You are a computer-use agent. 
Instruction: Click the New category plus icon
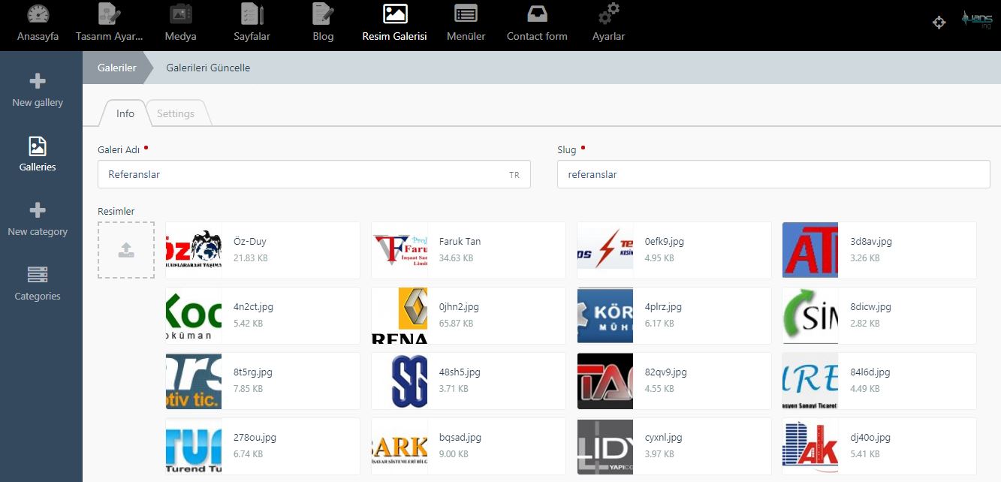[x=37, y=210]
